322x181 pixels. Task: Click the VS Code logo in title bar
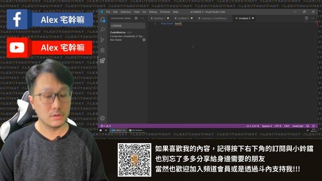[102, 12]
